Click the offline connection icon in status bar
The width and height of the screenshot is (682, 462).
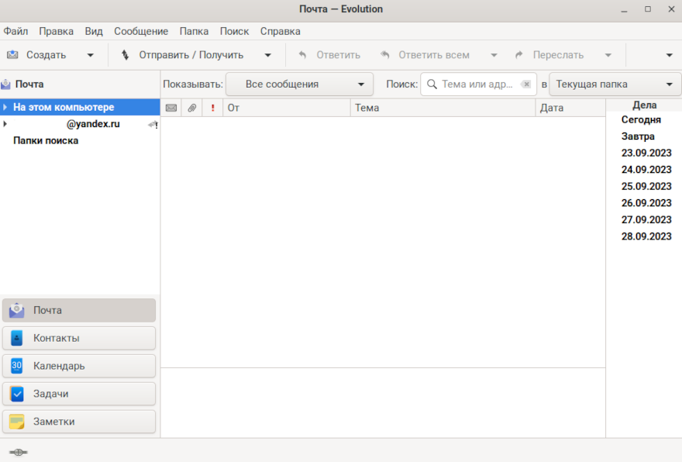pyautogui.click(x=18, y=452)
